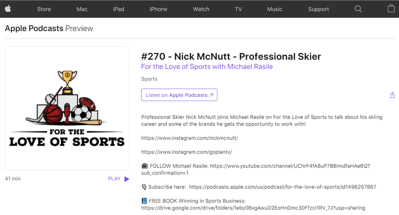Select iPad in the navigation bar
The height and width of the screenshot is (215, 399).
click(118, 9)
